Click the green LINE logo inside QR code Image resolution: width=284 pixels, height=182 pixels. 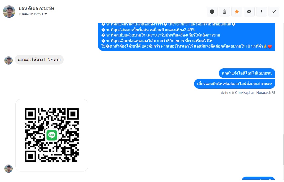tap(52, 135)
